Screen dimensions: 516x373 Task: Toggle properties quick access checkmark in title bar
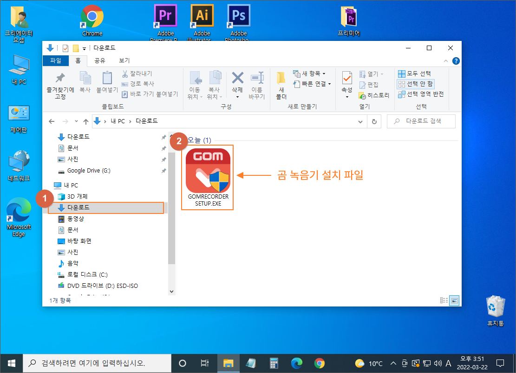click(65, 48)
